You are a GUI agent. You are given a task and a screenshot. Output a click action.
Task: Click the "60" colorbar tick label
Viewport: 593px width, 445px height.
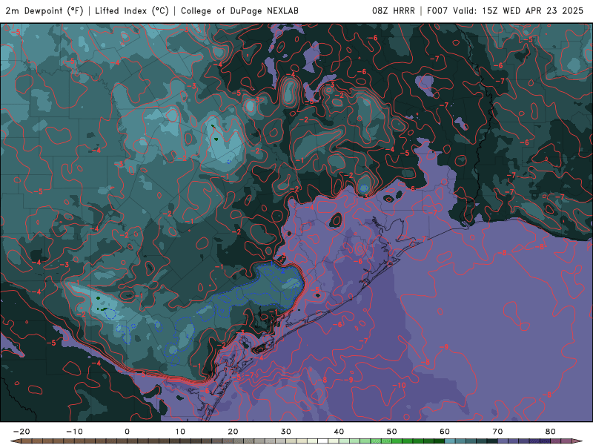pos(445,432)
